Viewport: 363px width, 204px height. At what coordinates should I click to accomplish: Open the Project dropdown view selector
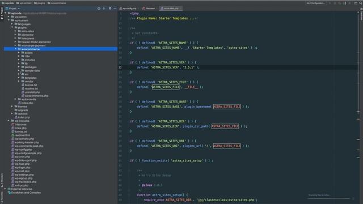click(12, 8)
